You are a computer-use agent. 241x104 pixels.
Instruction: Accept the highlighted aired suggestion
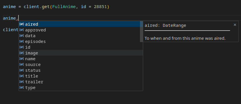(x=81, y=24)
